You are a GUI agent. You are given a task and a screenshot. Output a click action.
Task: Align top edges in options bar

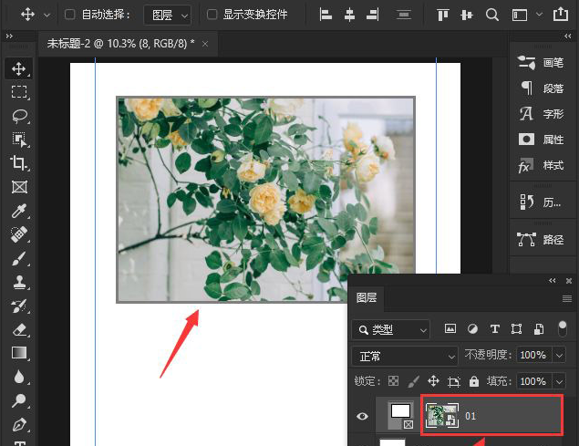[x=443, y=15]
